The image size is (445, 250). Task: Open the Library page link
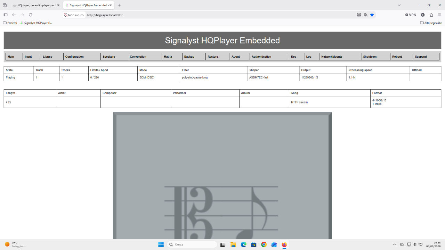point(48,57)
